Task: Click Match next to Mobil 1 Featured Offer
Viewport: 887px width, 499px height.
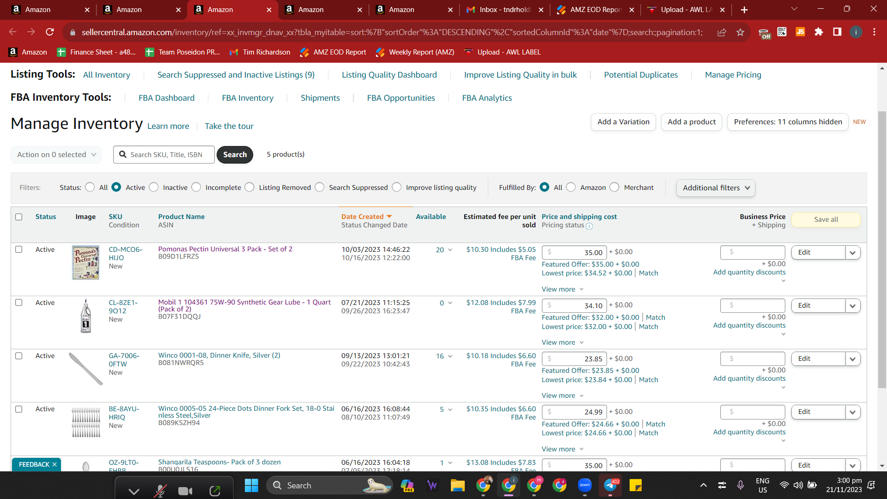Action: tap(656, 317)
